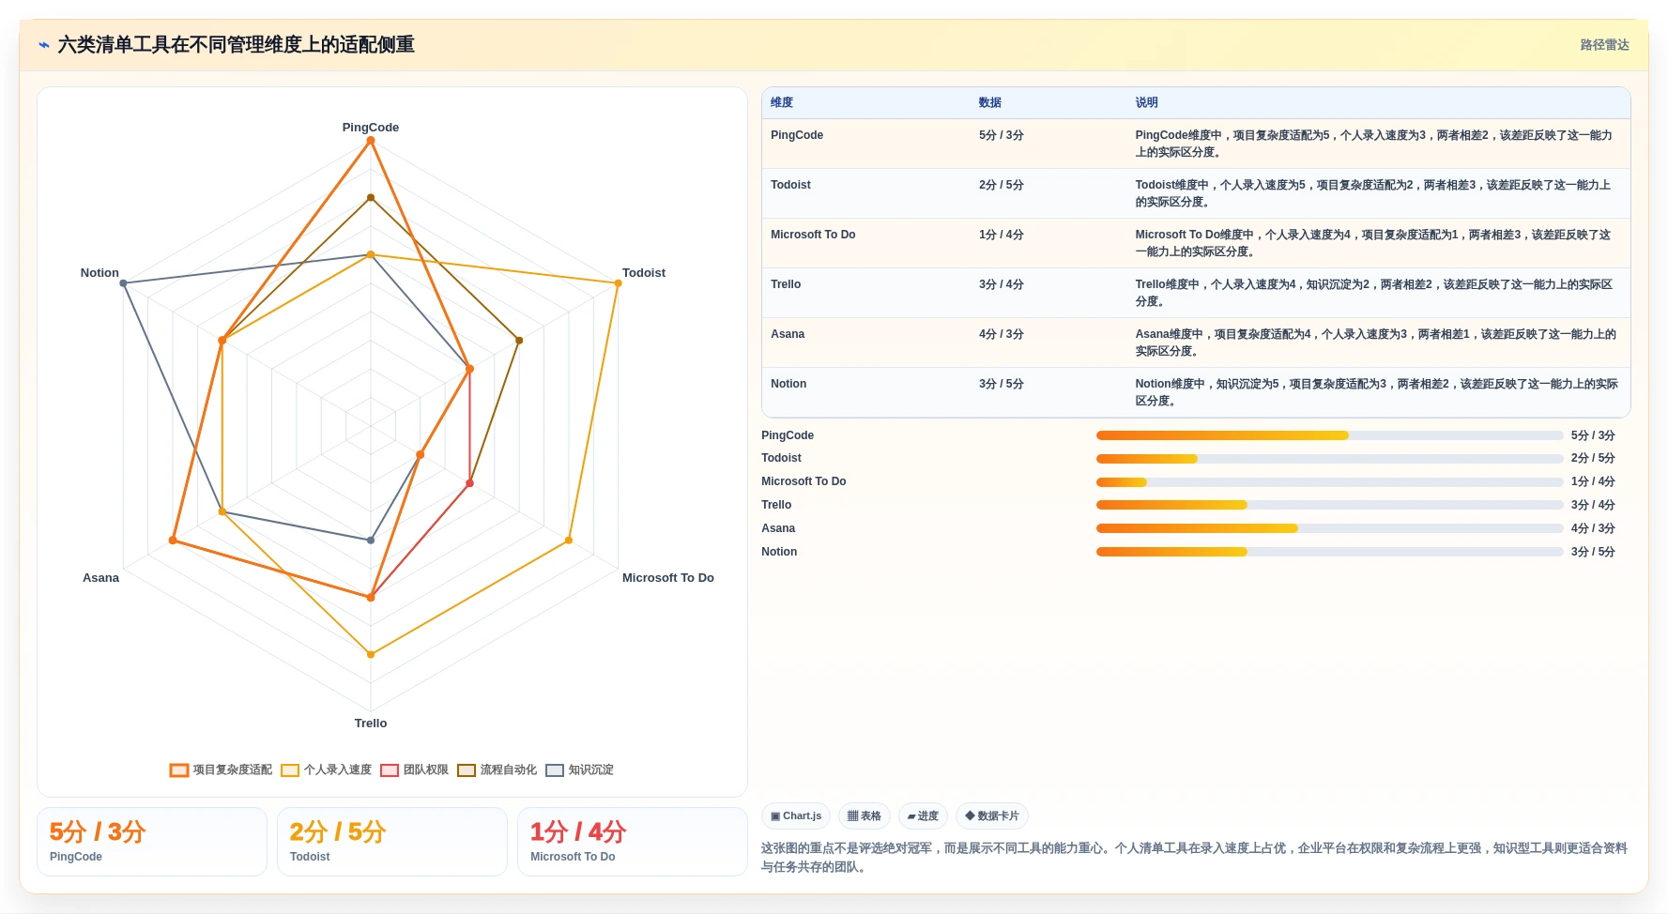Image resolution: width=1668 pixels, height=914 pixels.
Task: Click the 表格 tag
Action: pos(865,815)
